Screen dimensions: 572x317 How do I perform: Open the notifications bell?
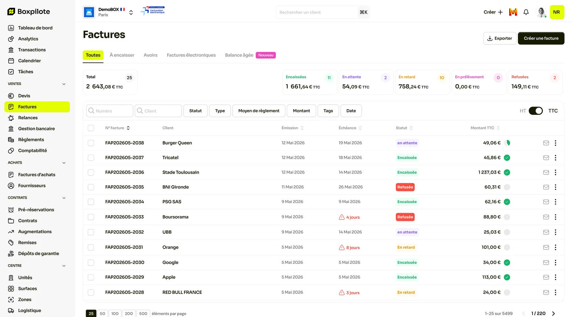coord(526,12)
